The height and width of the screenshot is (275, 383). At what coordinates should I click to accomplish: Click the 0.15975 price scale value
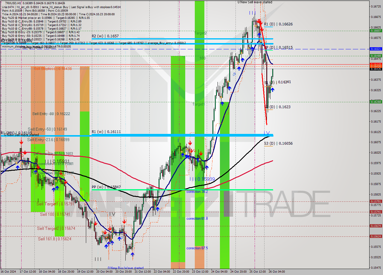coord(376,163)
